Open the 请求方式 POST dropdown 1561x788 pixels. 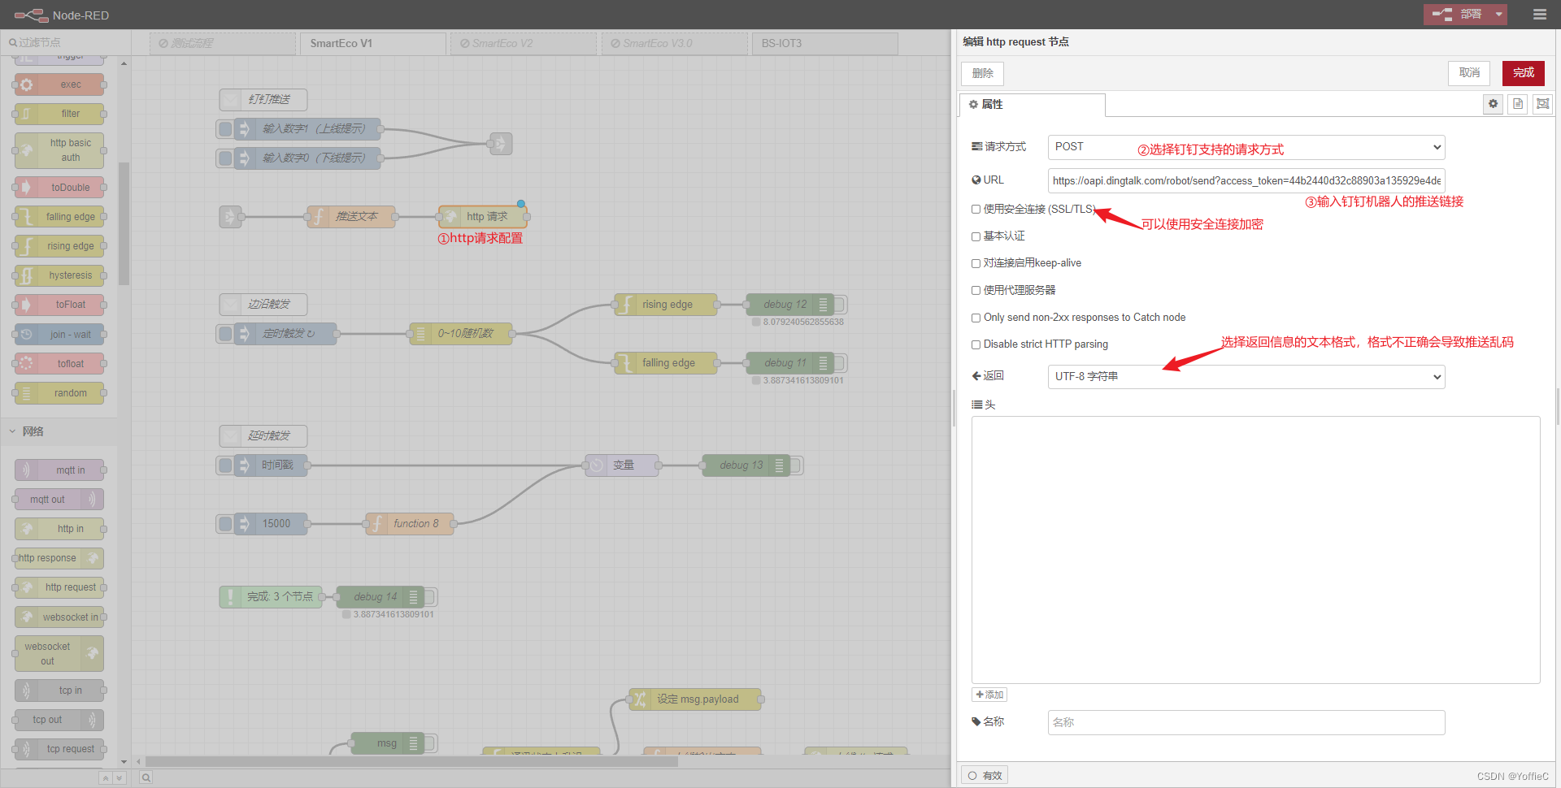[x=1246, y=147]
